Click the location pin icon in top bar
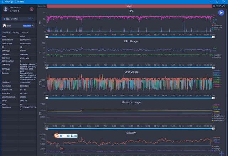228x156 pixels. 214,6
